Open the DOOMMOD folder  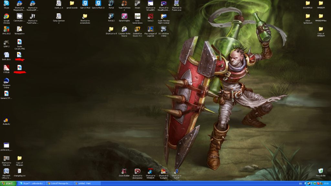[x=308, y=4]
